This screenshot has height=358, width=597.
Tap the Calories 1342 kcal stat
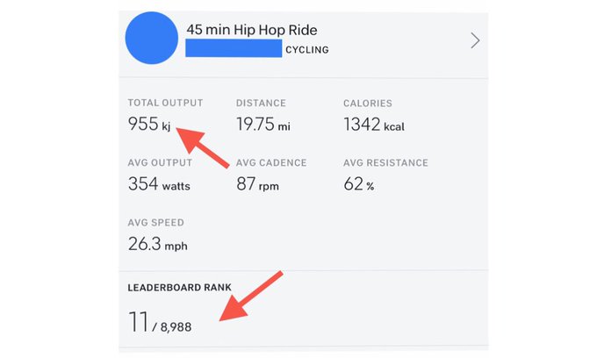[x=374, y=125]
